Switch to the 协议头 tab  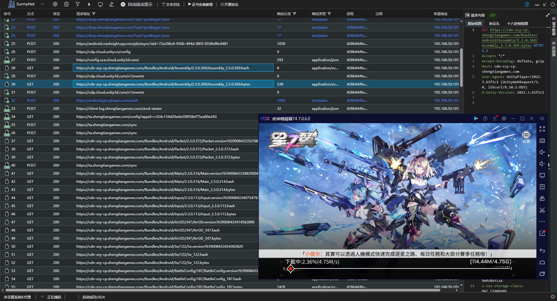point(494,23)
